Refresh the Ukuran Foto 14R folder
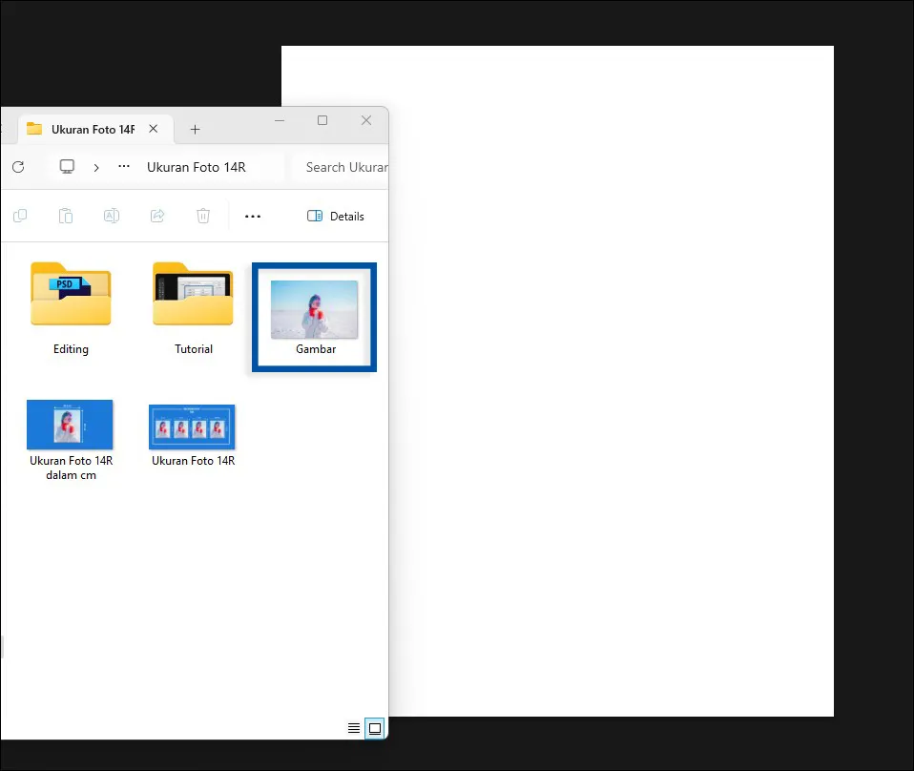This screenshot has height=771, width=914. pos(18,167)
